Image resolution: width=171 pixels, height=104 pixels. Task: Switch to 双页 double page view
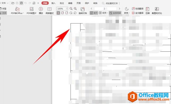click(x=103, y=13)
